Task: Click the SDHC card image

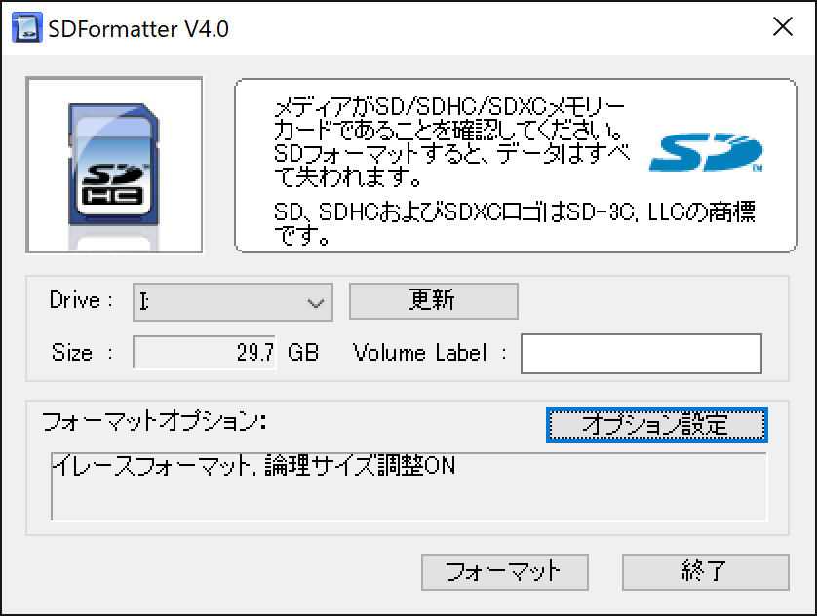Action: tap(114, 165)
